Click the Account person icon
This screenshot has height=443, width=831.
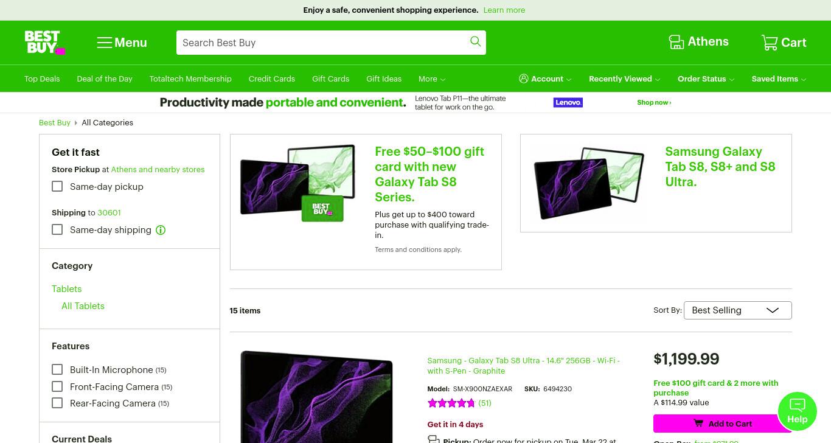pos(523,78)
